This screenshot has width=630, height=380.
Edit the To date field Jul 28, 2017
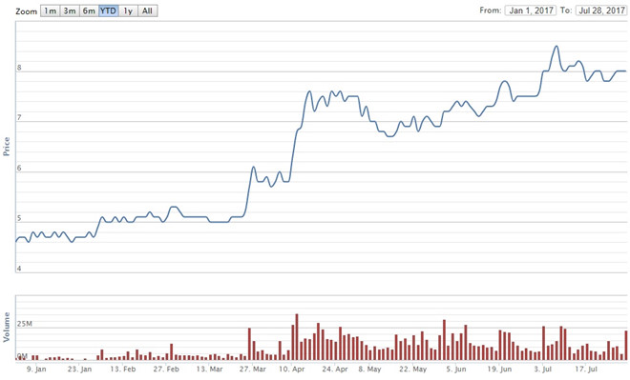[601, 10]
